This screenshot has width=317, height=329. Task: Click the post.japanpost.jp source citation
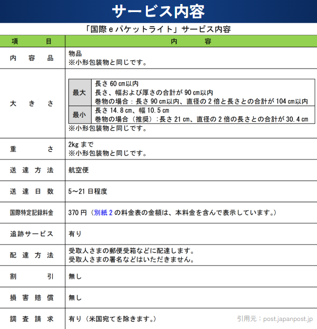pos(275,319)
